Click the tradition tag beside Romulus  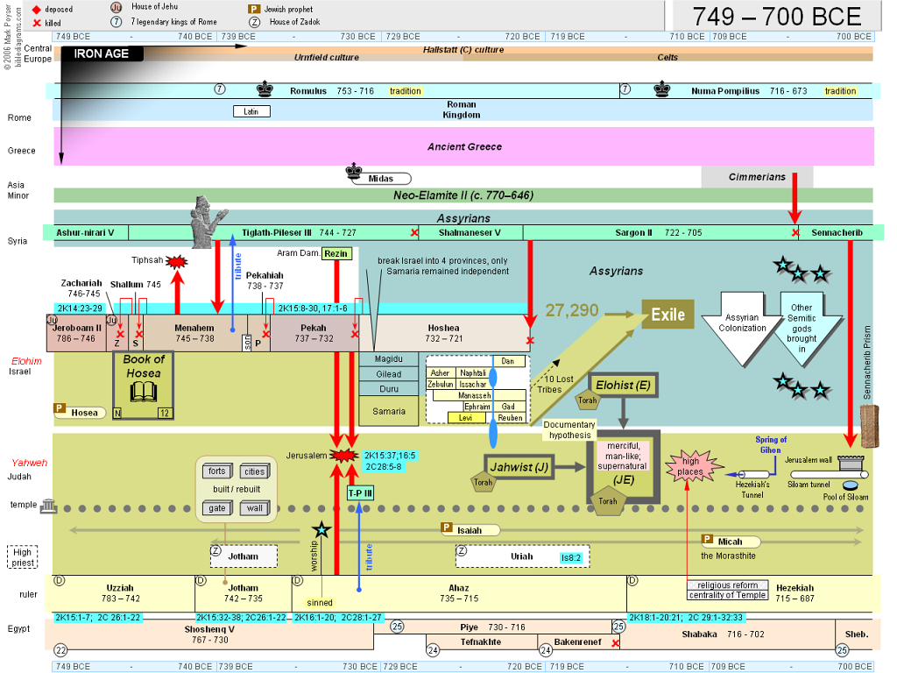405,91
